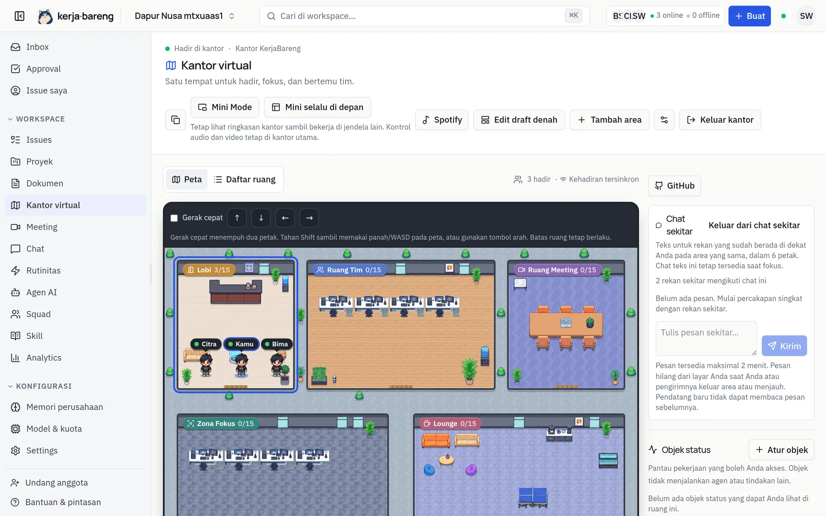Click the Kirim send button
Screen dimensions: 826x516
point(784,346)
